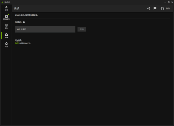Maximize the NVIDIA window
Screen dimensions: 174x126
(x=169, y=2)
